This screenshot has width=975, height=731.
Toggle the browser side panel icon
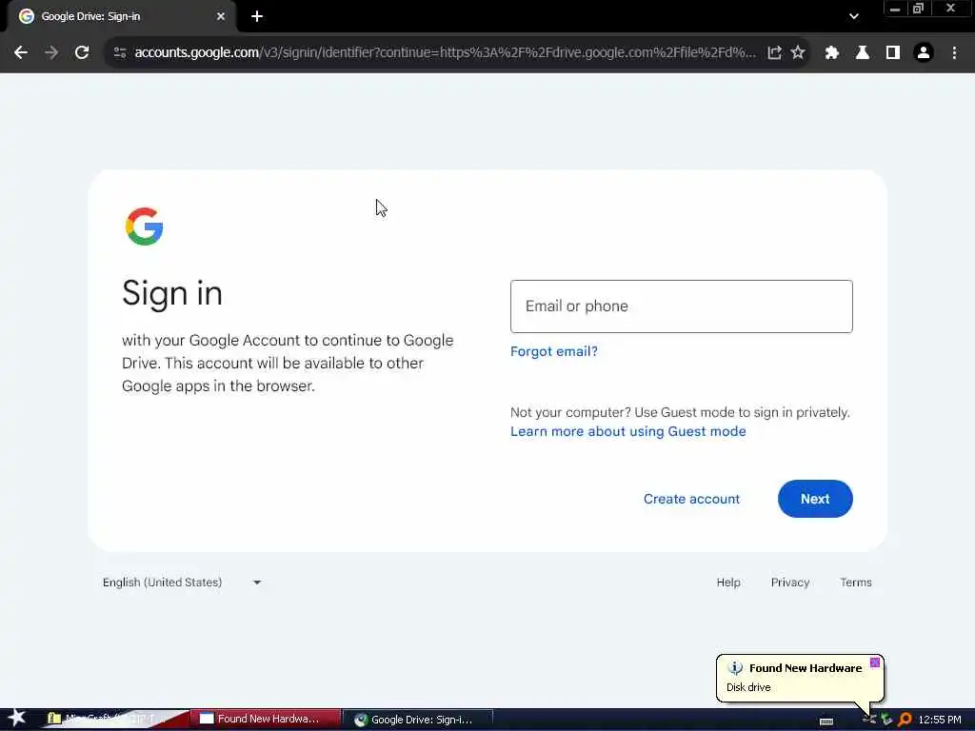[x=892, y=53]
